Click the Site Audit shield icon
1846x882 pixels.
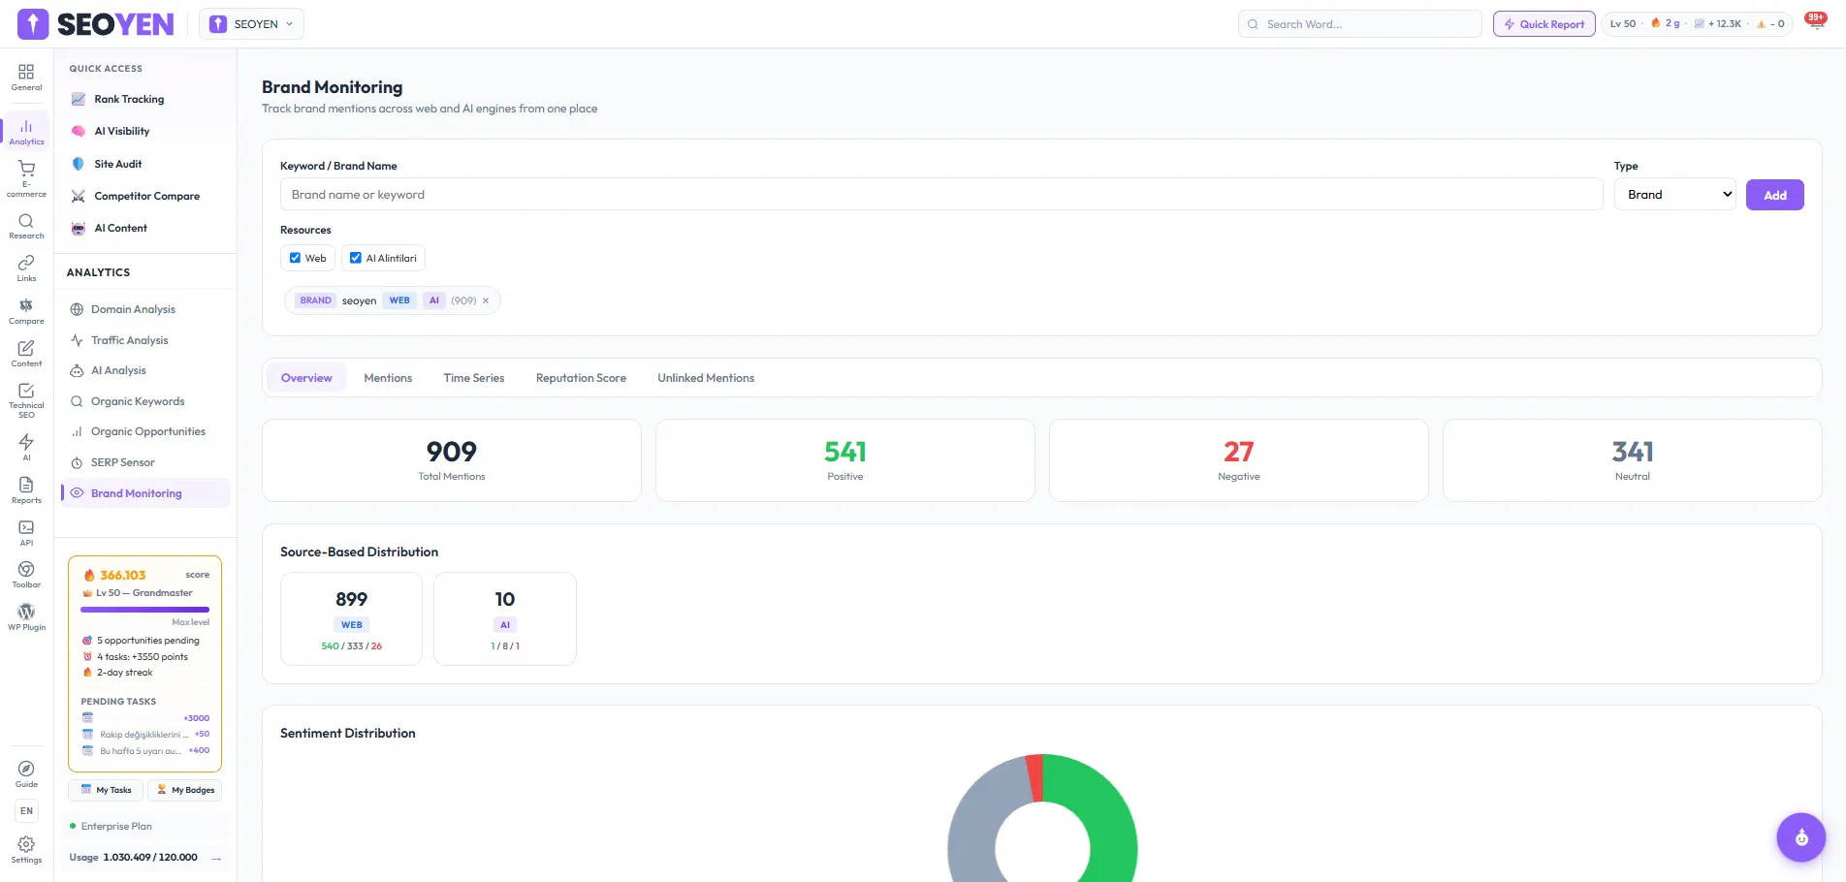tap(79, 164)
